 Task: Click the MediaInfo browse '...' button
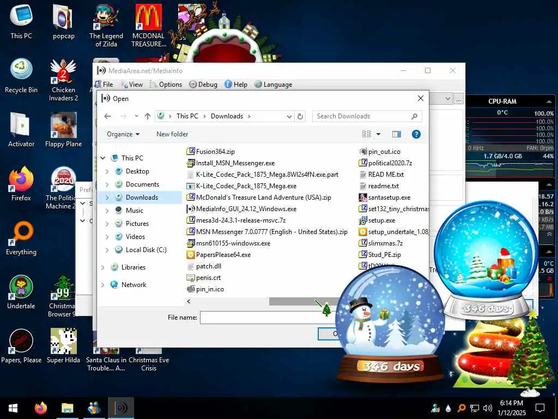click(458, 99)
